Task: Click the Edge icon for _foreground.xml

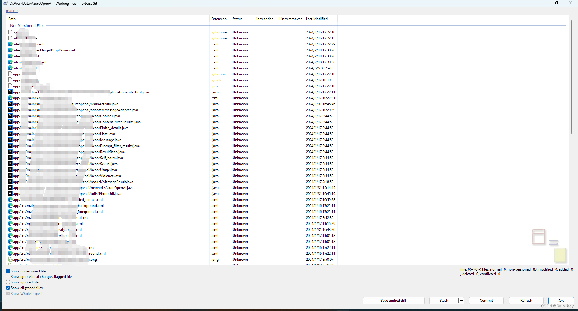Action: (10, 212)
